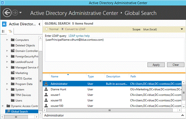This screenshot has width=186, height=119.
Task: Click the Clear button
Action: pyautogui.click(x=176, y=65)
